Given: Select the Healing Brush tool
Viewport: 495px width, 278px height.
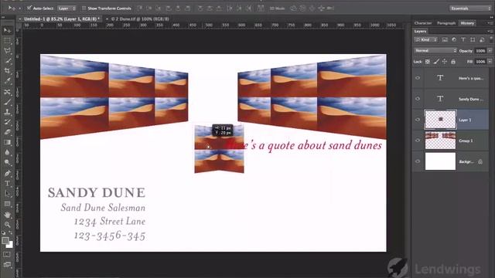Looking at the screenshot, I should 7,91.
